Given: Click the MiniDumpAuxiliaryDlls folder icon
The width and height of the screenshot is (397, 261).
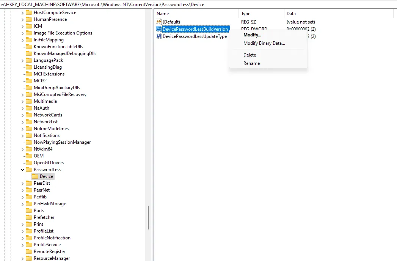Looking at the screenshot, I should pos(29,88).
